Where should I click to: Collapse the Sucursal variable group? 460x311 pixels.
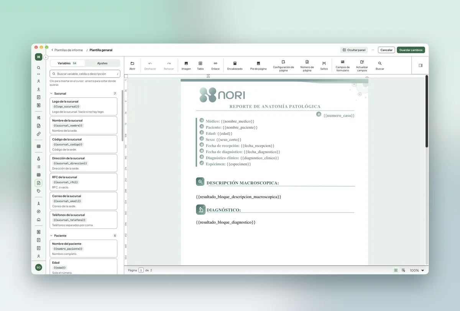[51, 93]
